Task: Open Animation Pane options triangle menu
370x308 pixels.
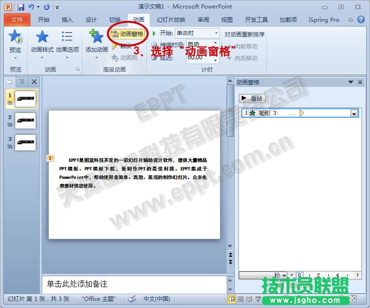Action: coord(351,82)
